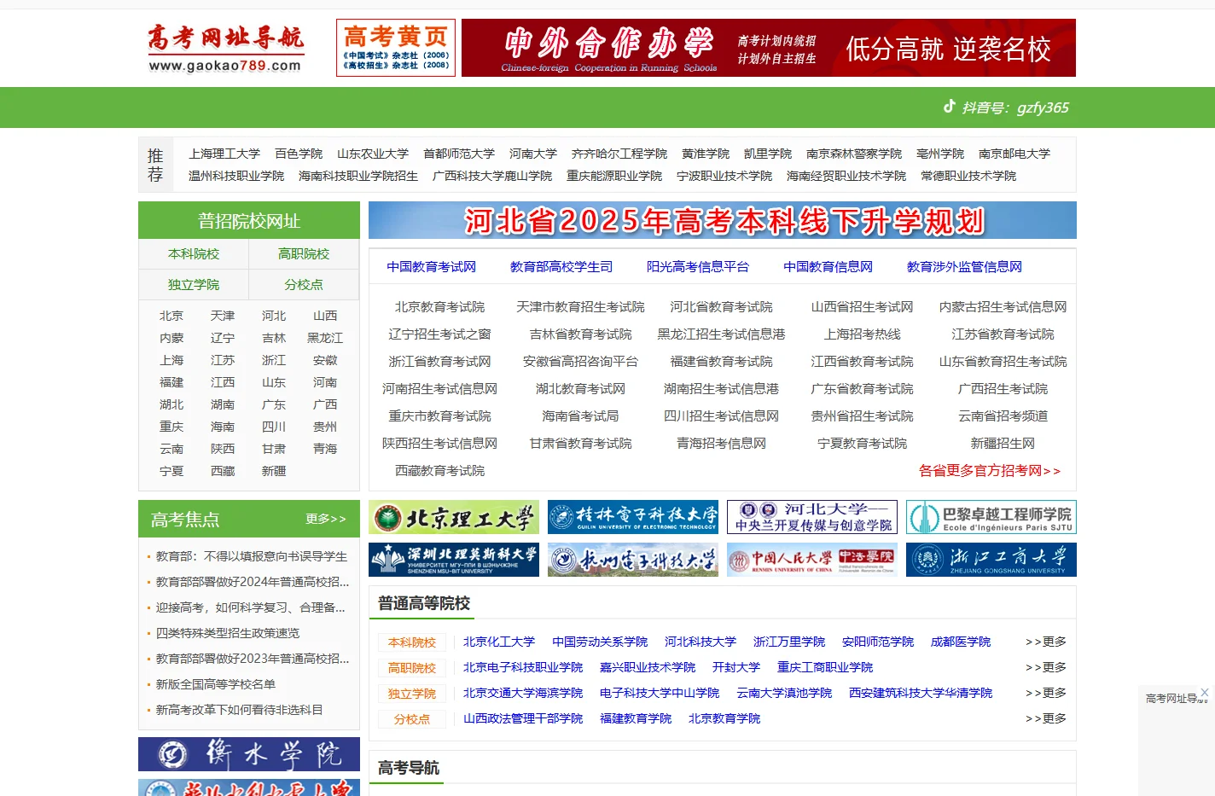The width and height of the screenshot is (1215, 796).
Task: Show 更多>> in 高考焦点 header
Action: [326, 519]
